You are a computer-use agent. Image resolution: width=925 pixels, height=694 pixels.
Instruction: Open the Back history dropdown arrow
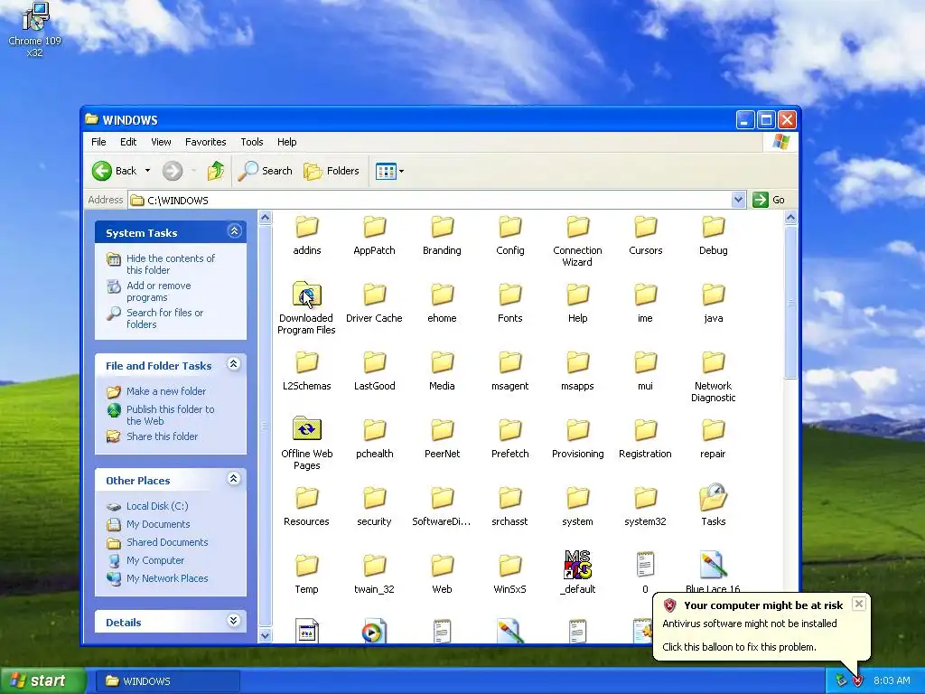point(147,171)
